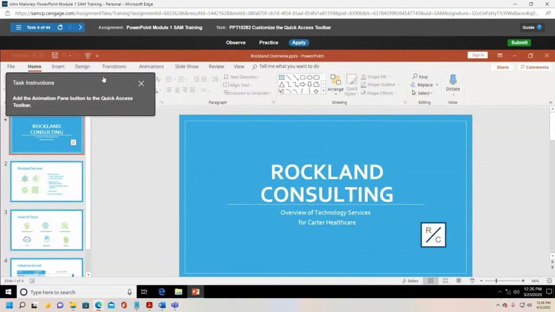
Task: Open the Align Text dropdown
Action: [x=237, y=85]
